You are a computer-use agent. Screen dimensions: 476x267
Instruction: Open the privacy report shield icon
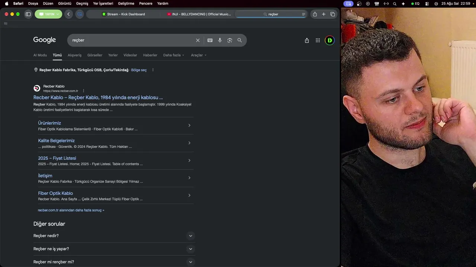point(79,14)
